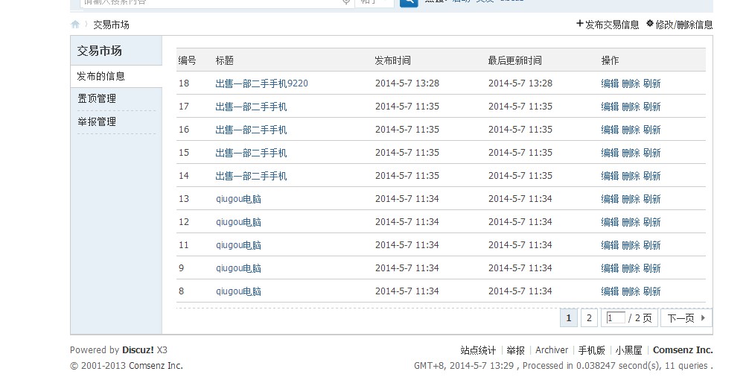Click the 举报 footer link
Image resolution: width=749 pixels, height=383 pixels.
[x=515, y=350]
